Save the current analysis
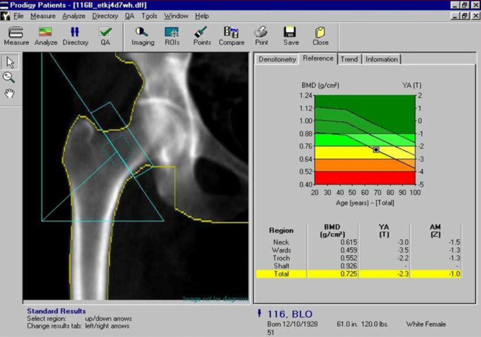This screenshot has height=337, width=481. [x=290, y=36]
